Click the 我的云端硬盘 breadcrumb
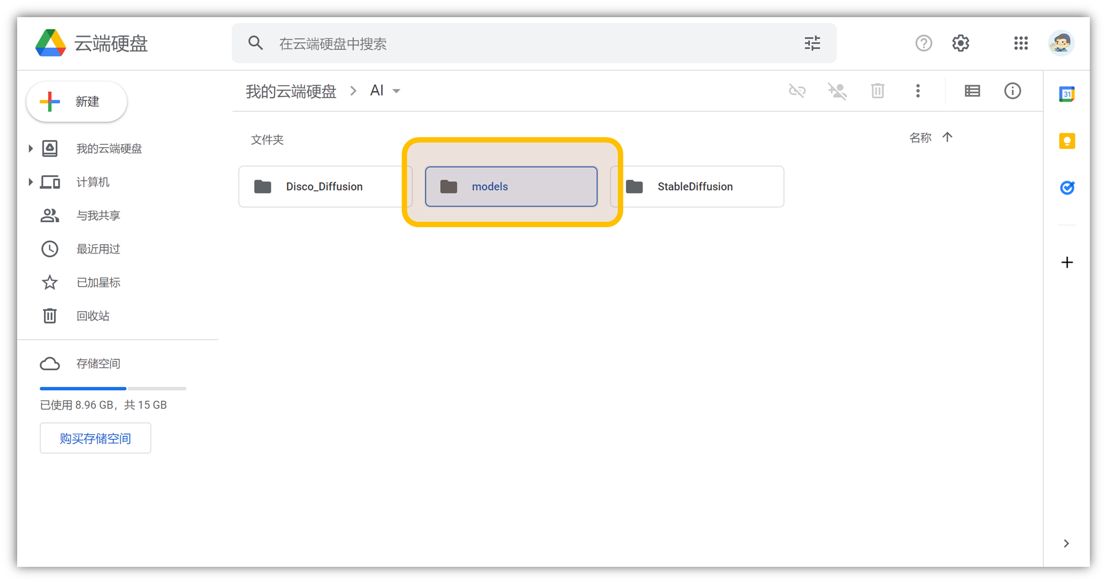Image resolution: width=1107 pixels, height=584 pixels. pos(291,91)
